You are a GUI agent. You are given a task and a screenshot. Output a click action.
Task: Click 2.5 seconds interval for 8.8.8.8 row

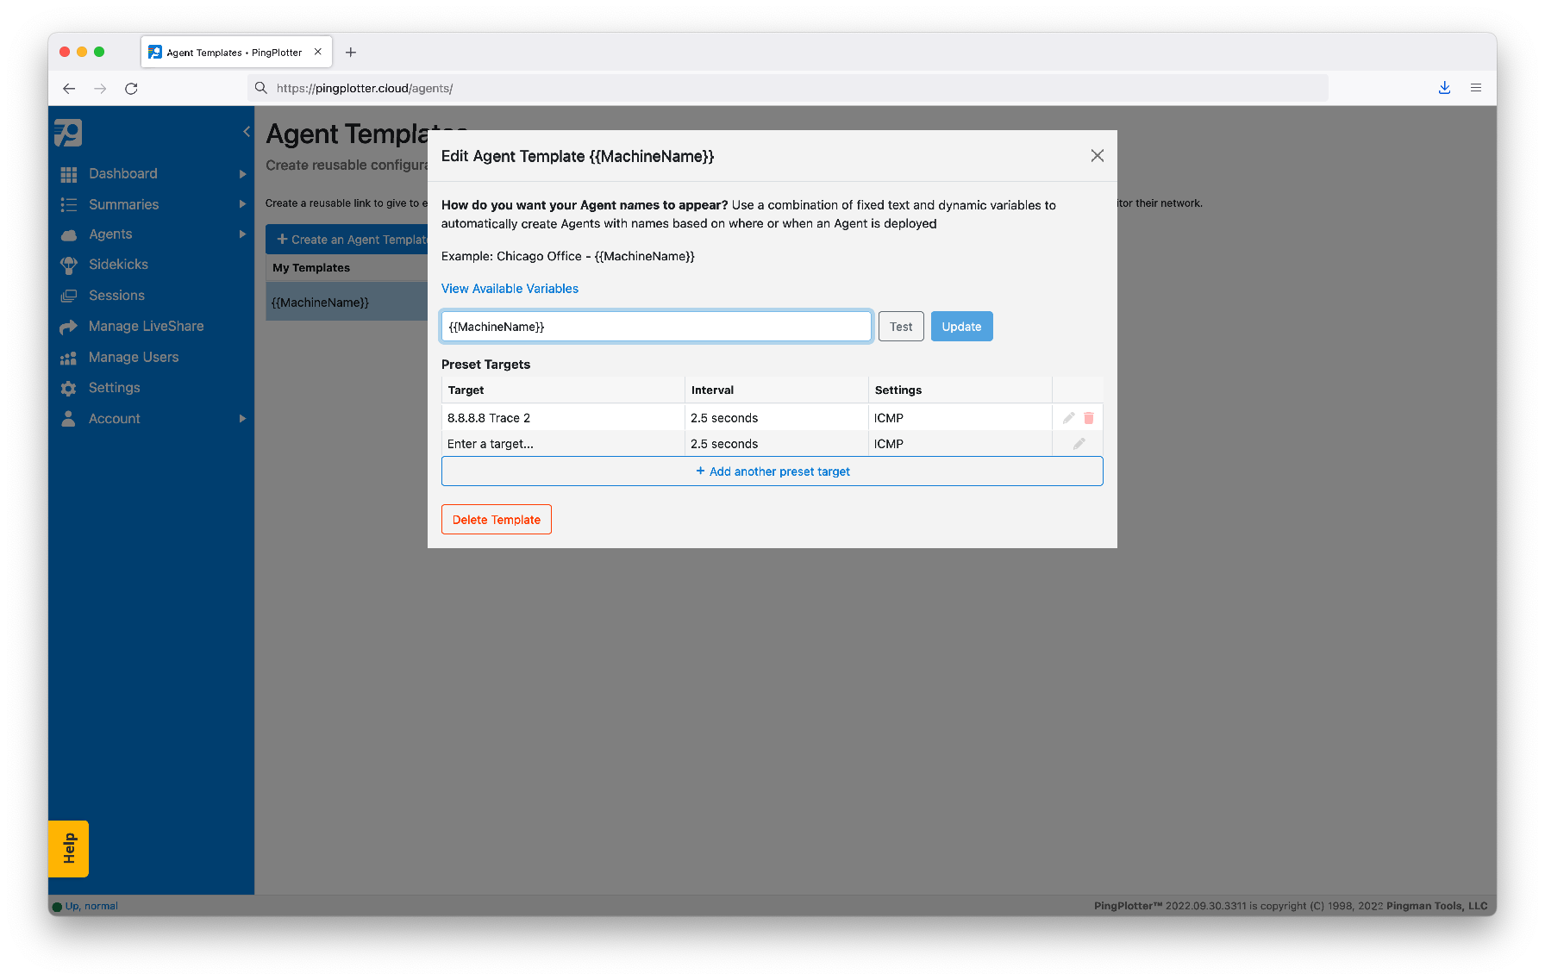776,418
